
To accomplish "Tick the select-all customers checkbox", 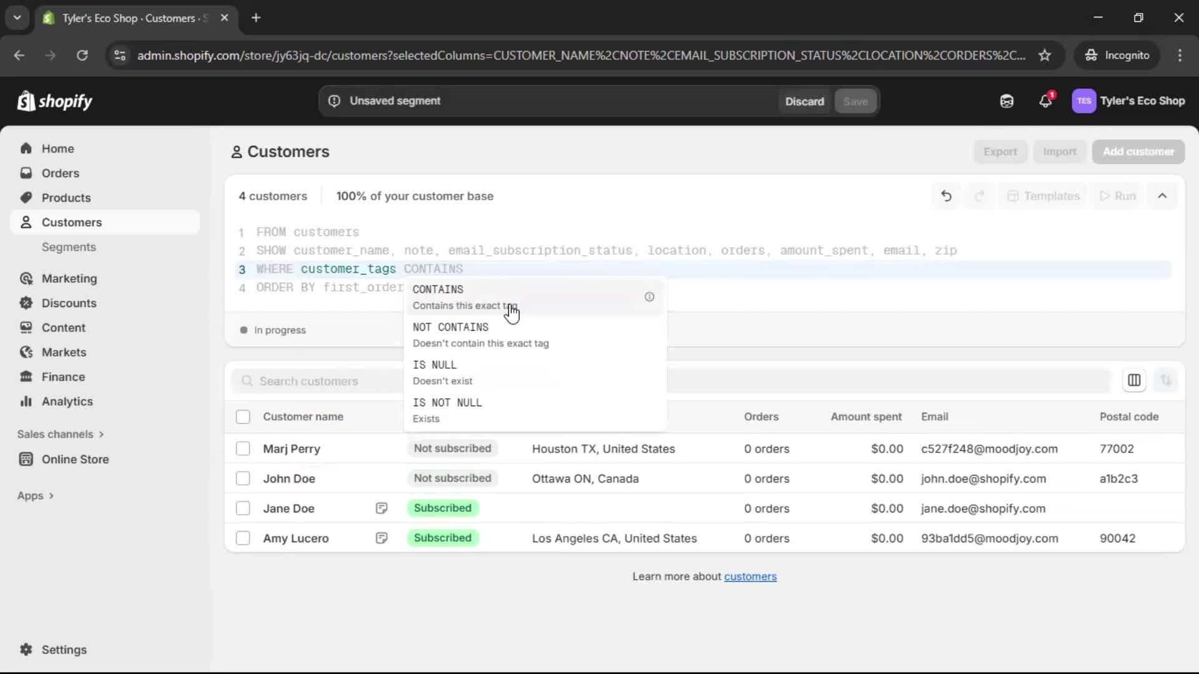I will [243, 416].
